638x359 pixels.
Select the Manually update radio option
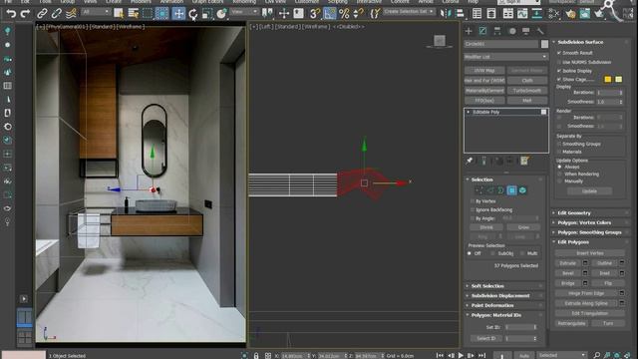coord(559,181)
